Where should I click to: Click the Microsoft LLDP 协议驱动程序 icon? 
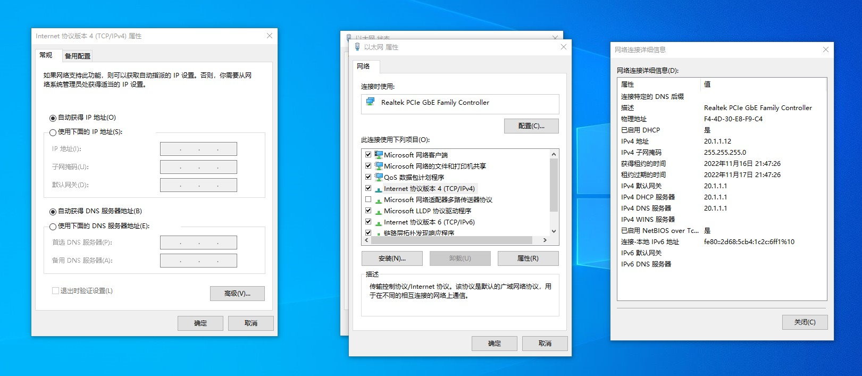click(378, 211)
